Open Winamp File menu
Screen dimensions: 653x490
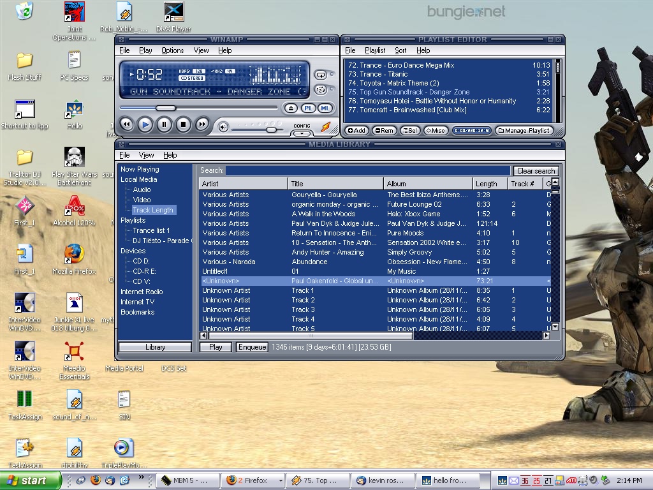pos(124,50)
